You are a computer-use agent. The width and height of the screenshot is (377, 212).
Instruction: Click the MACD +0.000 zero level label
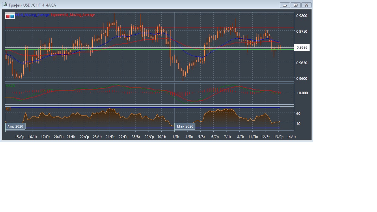click(302, 93)
